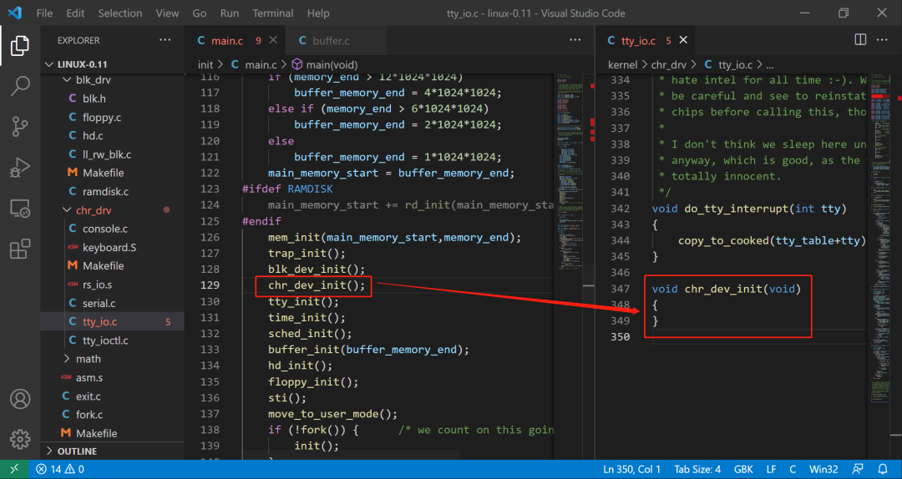Collapse the LINUX-0.11 root folder

click(112, 63)
